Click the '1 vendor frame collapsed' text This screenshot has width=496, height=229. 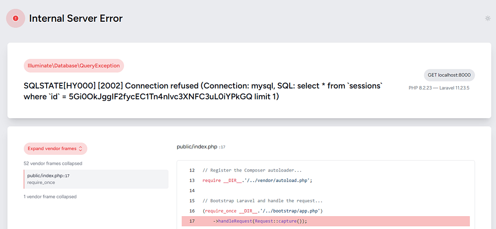(x=50, y=196)
